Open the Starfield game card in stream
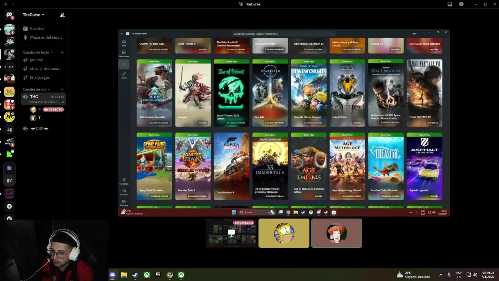This screenshot has width=499, height=281. coord(270,93)
